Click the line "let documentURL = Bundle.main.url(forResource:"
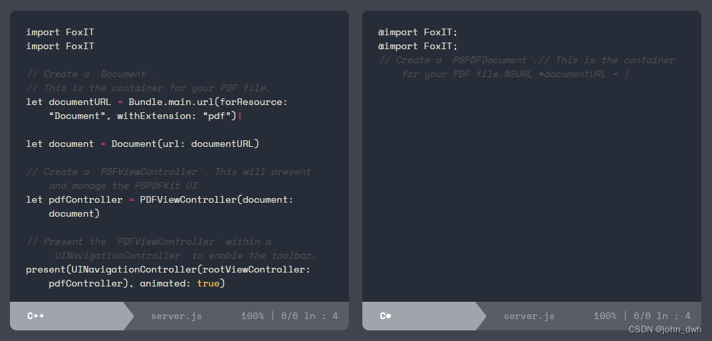The height and width of the screenshot is (341, 712). point(157,102)
